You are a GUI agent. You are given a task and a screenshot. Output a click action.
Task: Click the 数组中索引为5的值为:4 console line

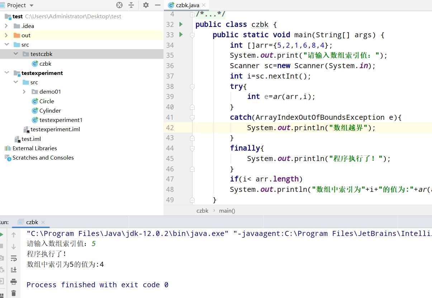[x=65, y=264]
